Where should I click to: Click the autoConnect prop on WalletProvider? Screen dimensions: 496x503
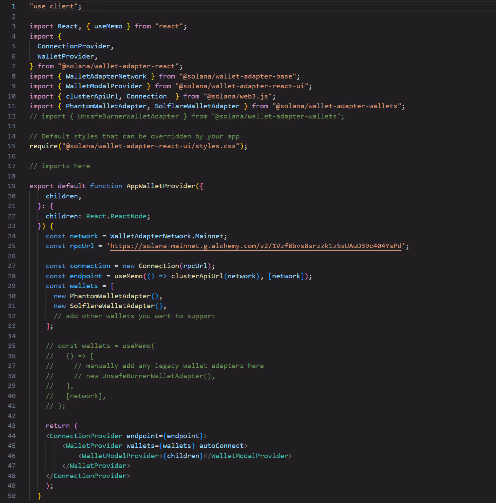pos(221,446)
